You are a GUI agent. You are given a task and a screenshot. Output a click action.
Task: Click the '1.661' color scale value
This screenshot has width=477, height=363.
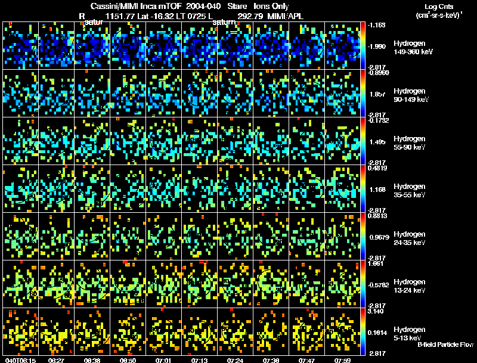[376, 263]
